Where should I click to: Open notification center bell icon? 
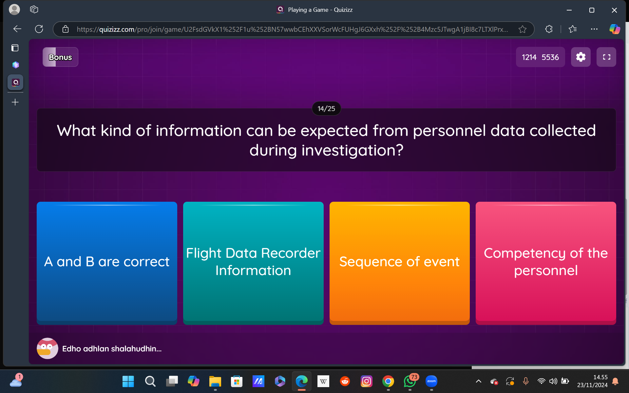pos(615,381)
